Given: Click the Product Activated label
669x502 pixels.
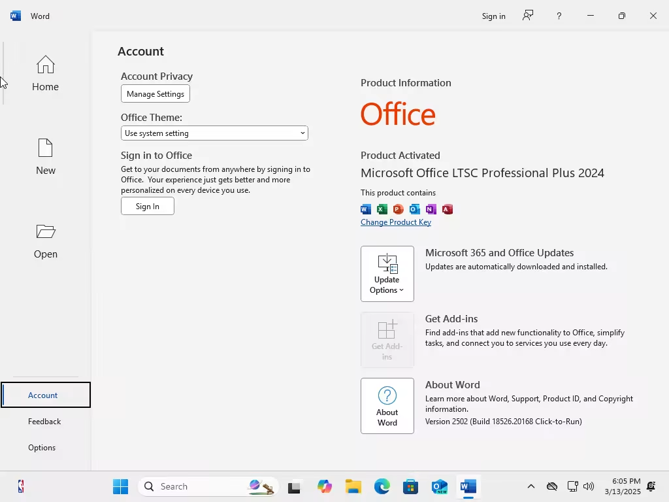Looking at the screenshot, I should (400, 156).
